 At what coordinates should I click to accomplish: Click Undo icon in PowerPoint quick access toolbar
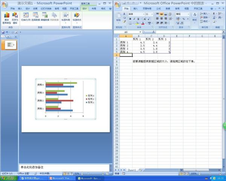7,32
